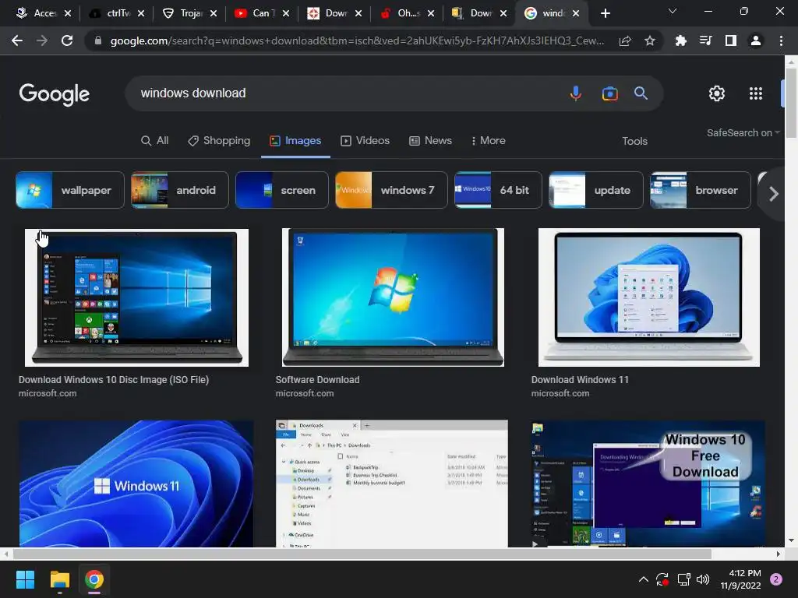The image size is (798, 598).
Task: Start voice search with microphone
Action: click(576, 93)
